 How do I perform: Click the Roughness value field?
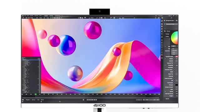coord(177,65)
